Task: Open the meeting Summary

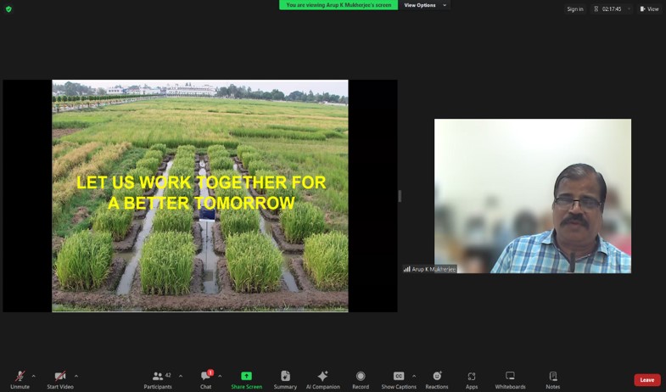Action: [x=285, y=377]
